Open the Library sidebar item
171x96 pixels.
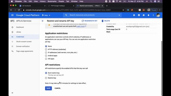coord(18,32)
